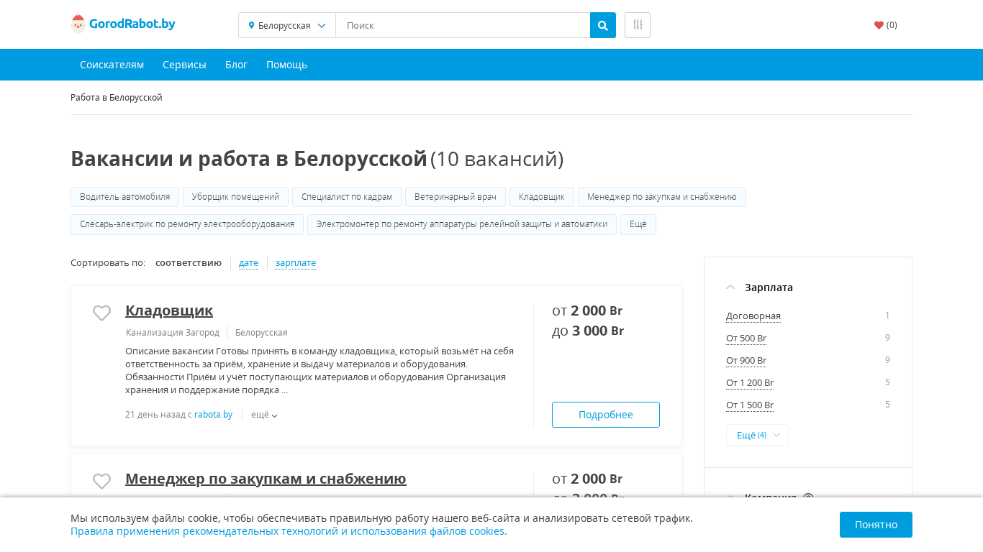Open Менеджер по закупкам и снабжению title

(x=266, y=479)
